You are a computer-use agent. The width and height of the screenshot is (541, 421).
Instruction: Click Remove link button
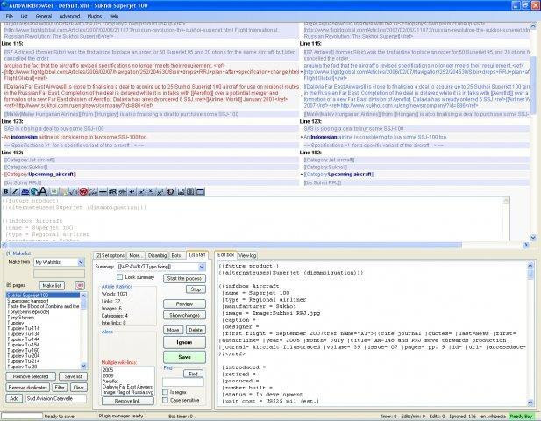128,402
